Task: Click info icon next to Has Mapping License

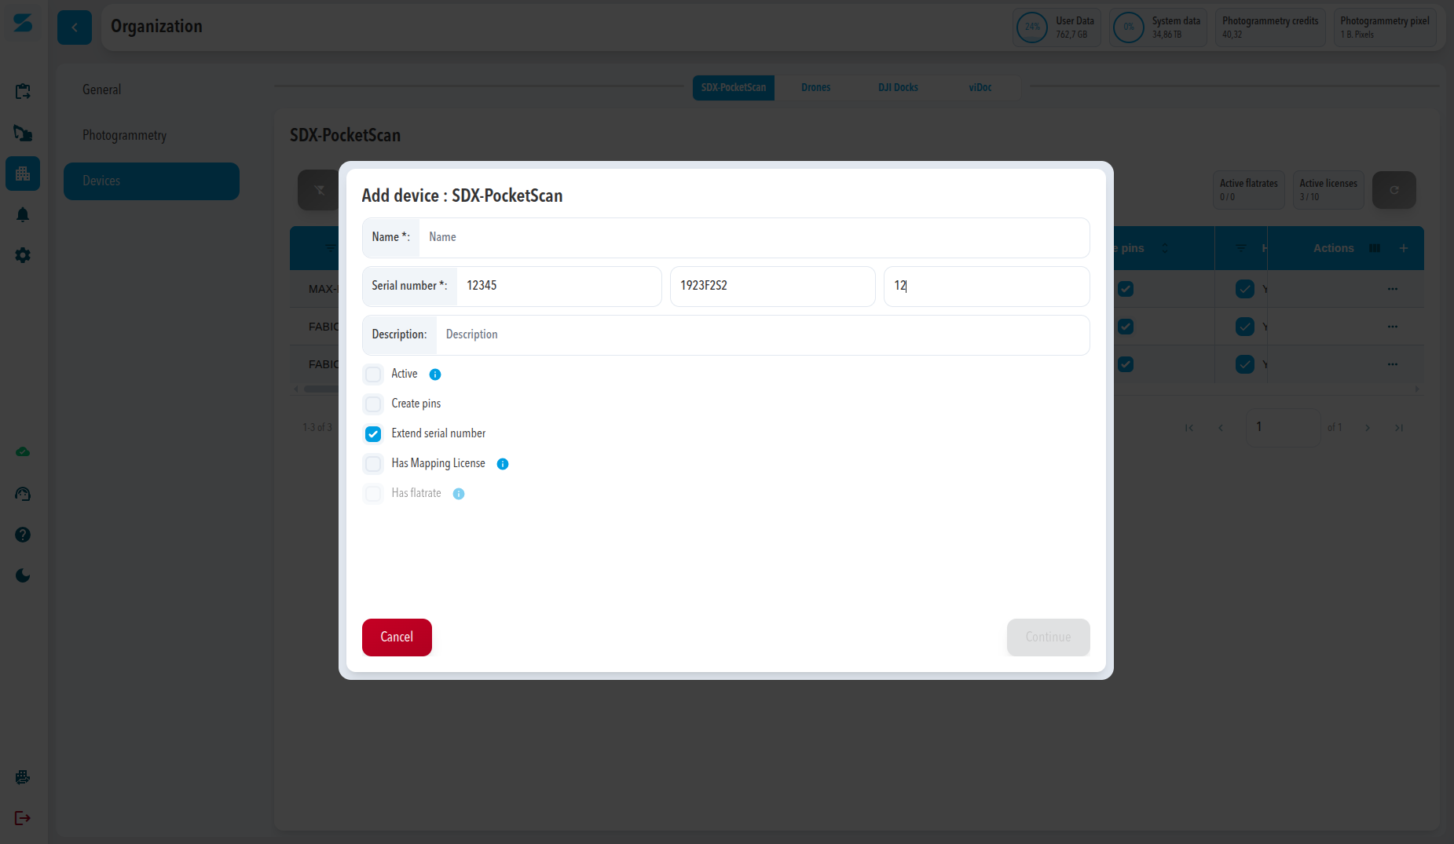Action: [503, 464]
